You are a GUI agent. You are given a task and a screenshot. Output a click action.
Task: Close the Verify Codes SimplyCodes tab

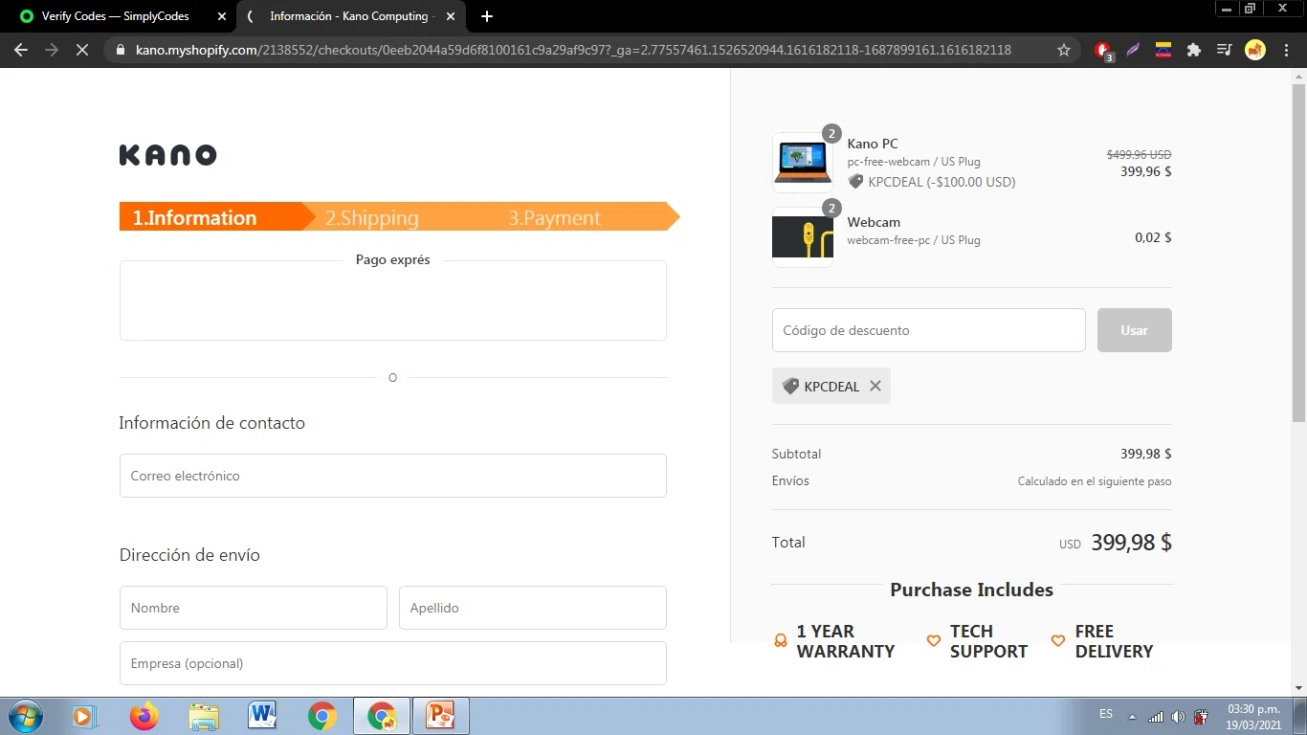tap(222, 16)
